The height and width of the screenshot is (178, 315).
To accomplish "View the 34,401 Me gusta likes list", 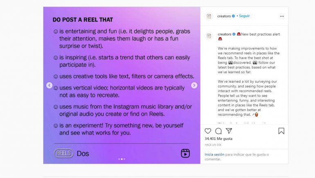I will (x=218, y=139).
